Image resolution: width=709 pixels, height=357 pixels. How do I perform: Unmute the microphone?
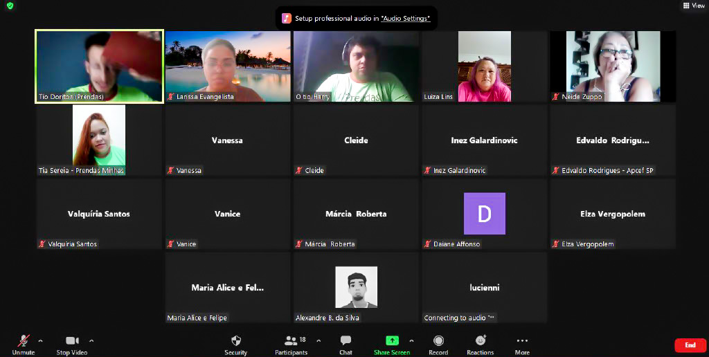(x=23, y=341)
